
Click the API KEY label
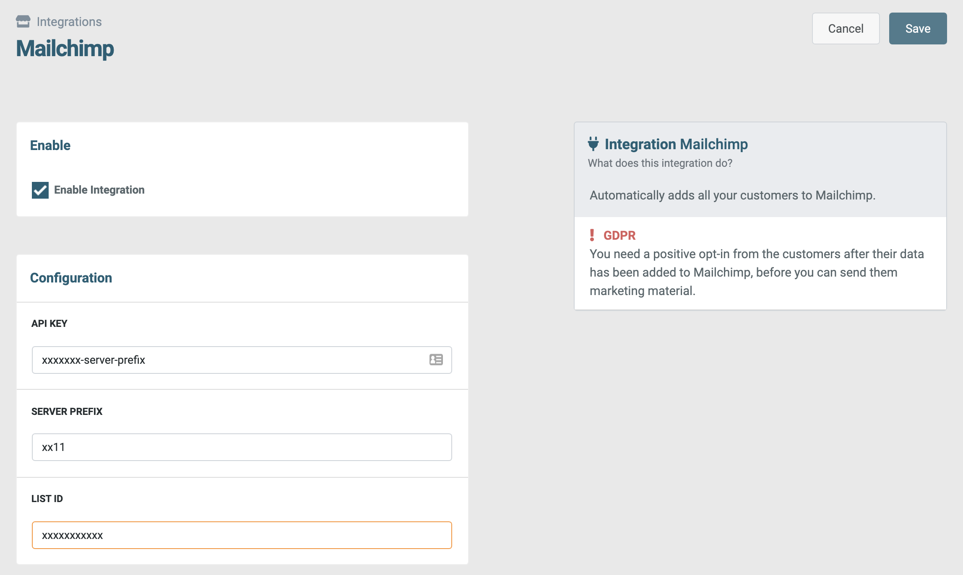coord(49,324)
